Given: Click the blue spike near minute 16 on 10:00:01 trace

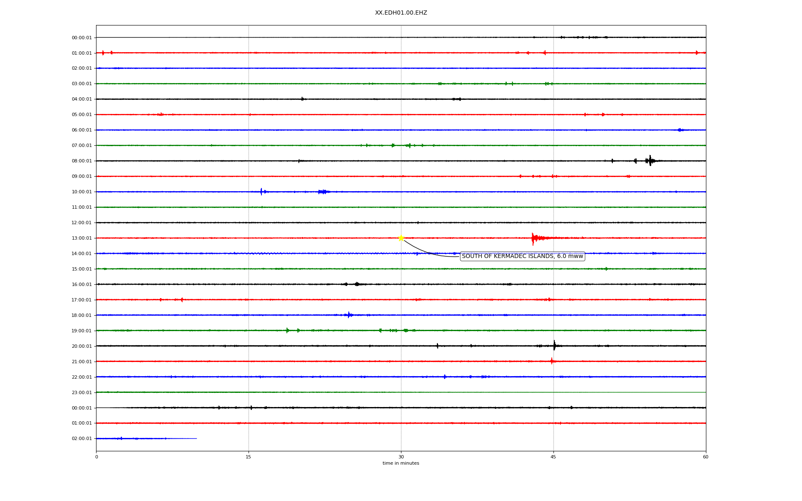Looking at the screenshot, I should click(x=261, y=192).
